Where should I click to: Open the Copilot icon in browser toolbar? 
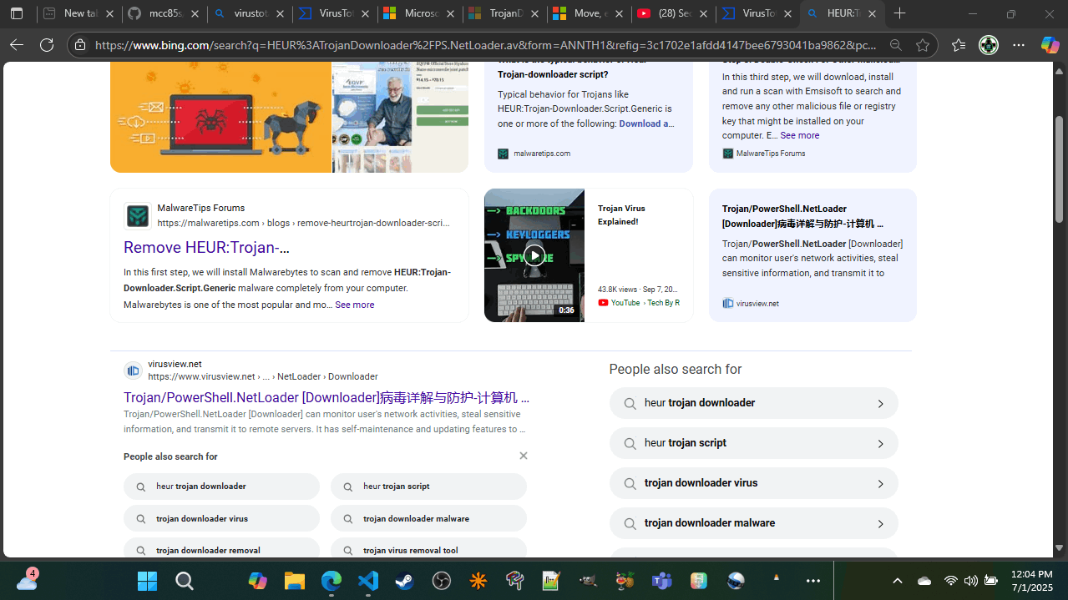(1050, 45)
